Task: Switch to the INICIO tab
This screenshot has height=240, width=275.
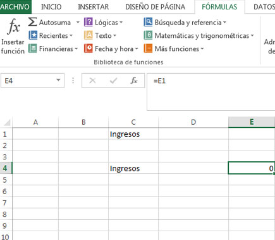Action: pos(51,7)
